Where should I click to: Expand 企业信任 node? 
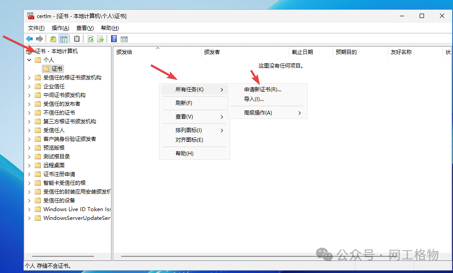[x=29, y=86]
